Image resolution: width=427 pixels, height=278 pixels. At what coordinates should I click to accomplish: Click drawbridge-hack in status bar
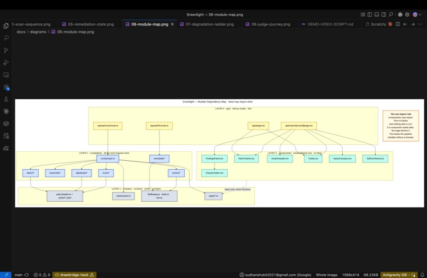click(x=74, y=275)
